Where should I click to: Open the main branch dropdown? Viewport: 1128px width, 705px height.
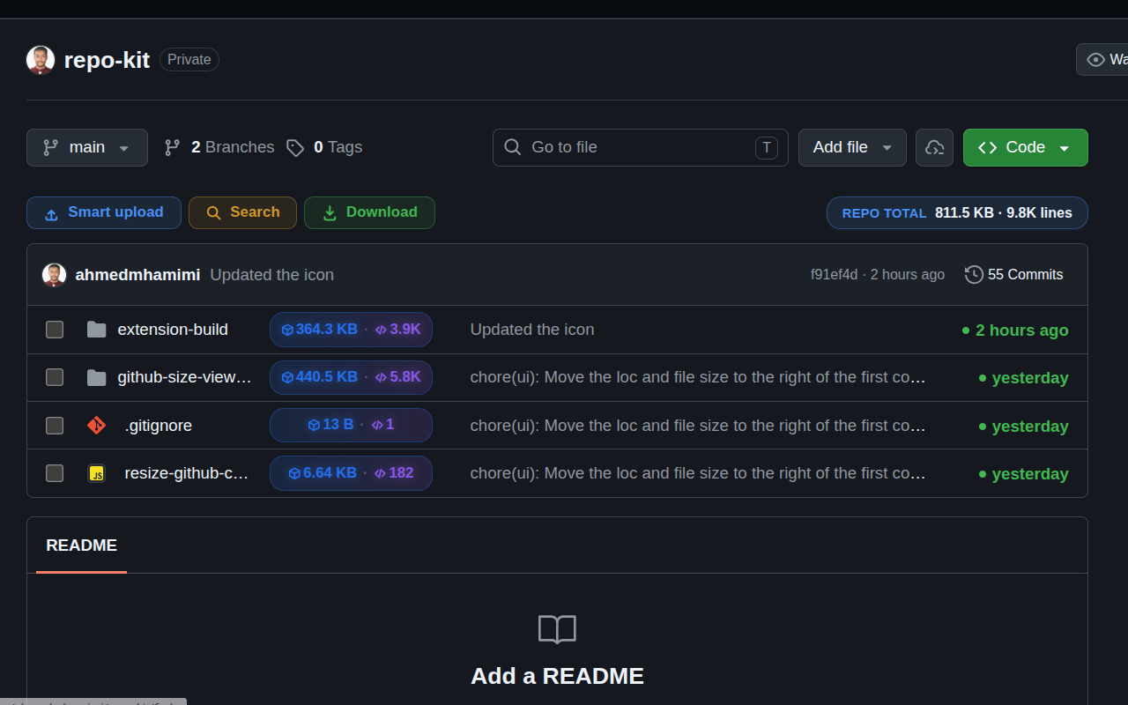[87, 147]
